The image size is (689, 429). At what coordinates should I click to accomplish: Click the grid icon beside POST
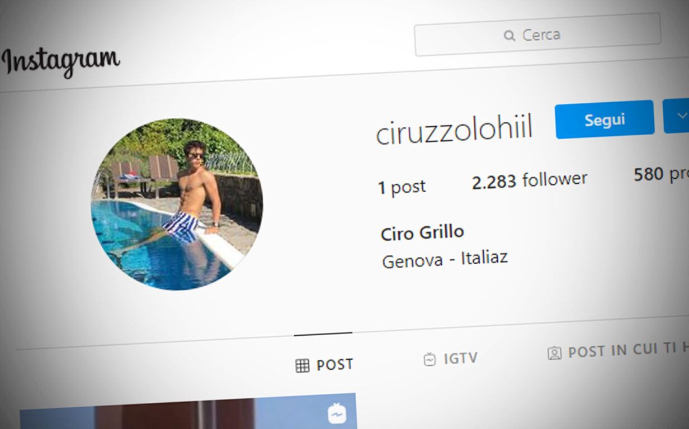[302, 366]
